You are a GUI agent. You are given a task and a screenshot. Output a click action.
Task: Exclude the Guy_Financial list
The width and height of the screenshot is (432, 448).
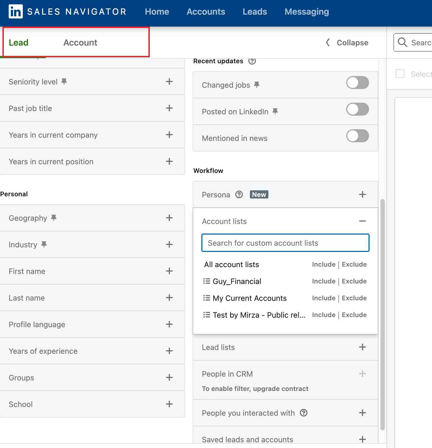pyautogui.click(x=354, y=281)
